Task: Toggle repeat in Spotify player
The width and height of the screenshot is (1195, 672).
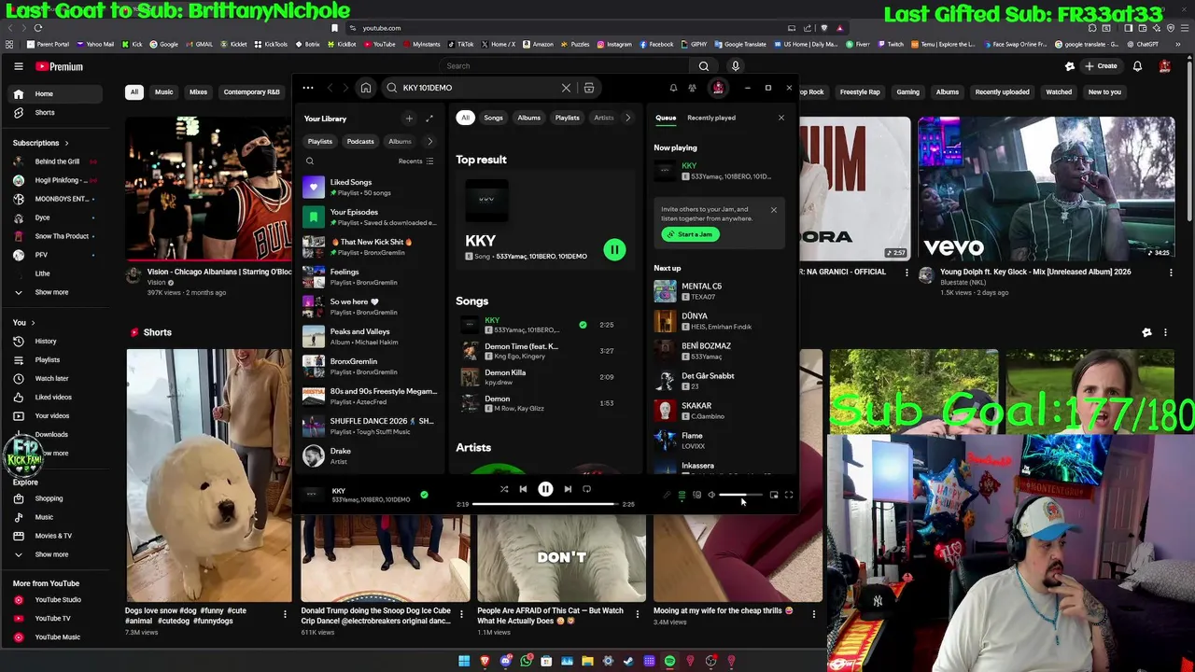Action: coord(586,489)
